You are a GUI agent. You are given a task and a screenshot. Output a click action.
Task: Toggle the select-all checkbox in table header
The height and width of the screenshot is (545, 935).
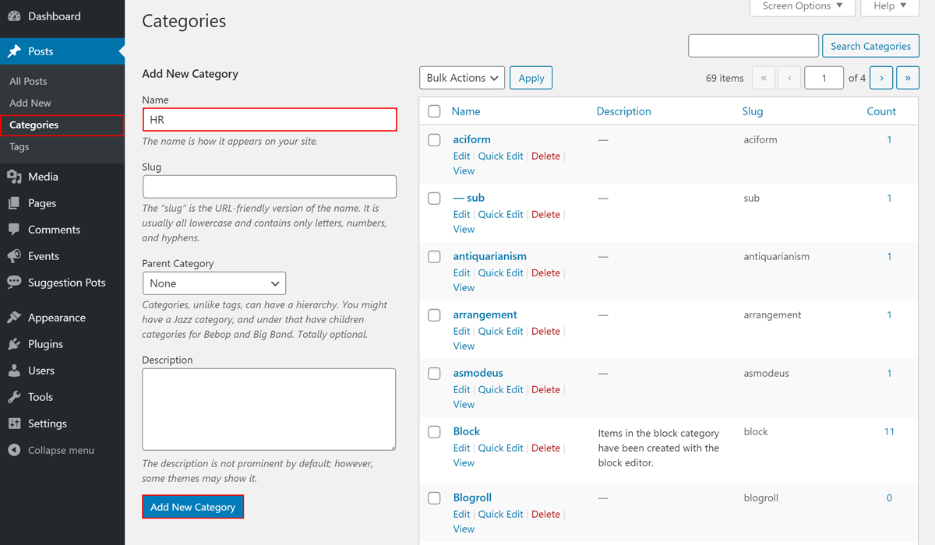pos(434,111)
